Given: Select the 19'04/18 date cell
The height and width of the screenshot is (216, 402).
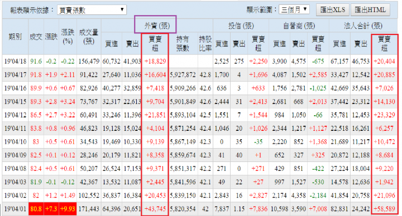Looking at the screenshot, I should (15, 61).
